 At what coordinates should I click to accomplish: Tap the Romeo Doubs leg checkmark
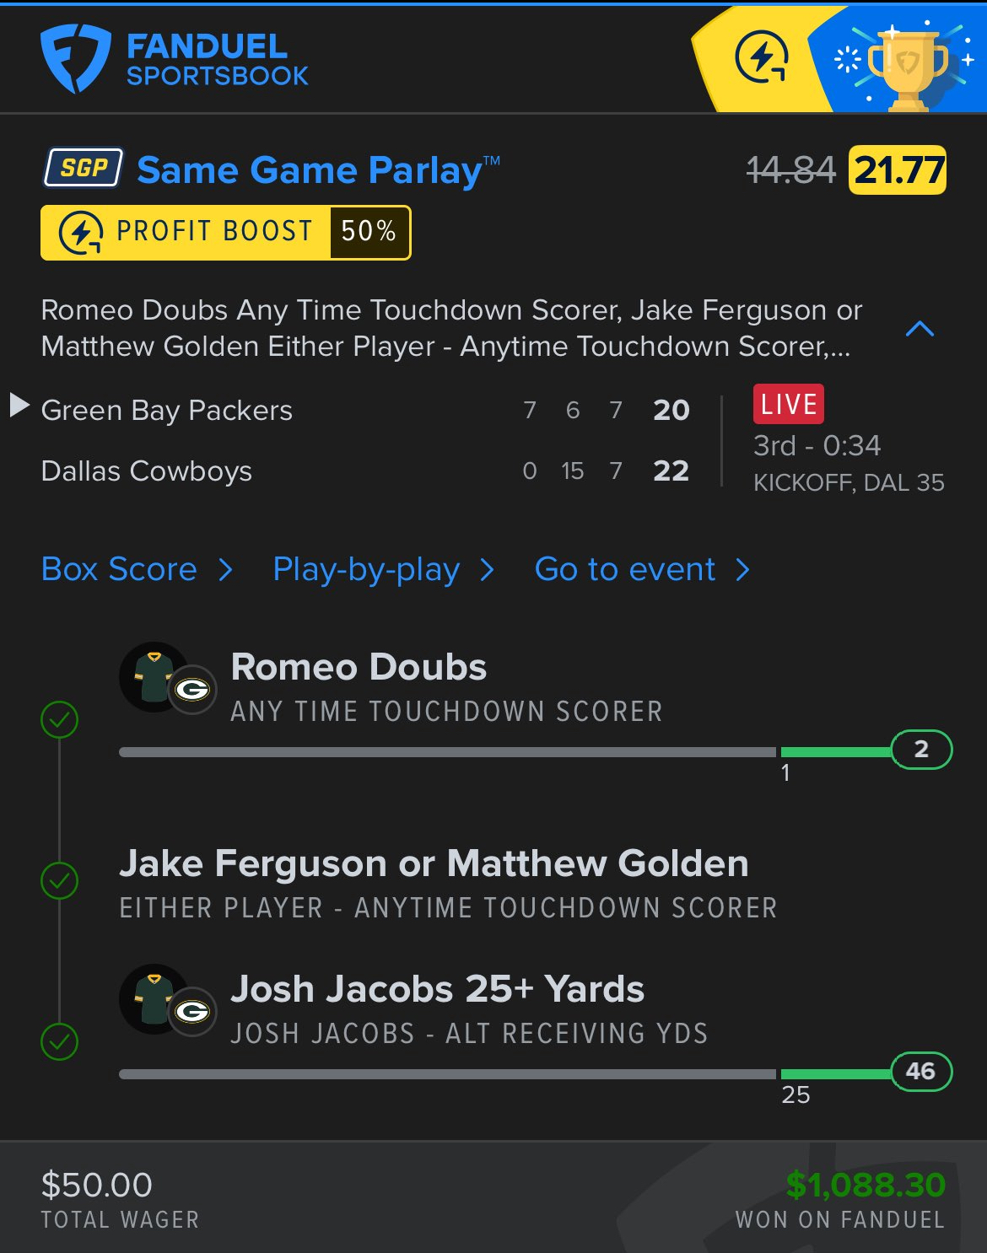pyautogui.click(x=60, y=719)
